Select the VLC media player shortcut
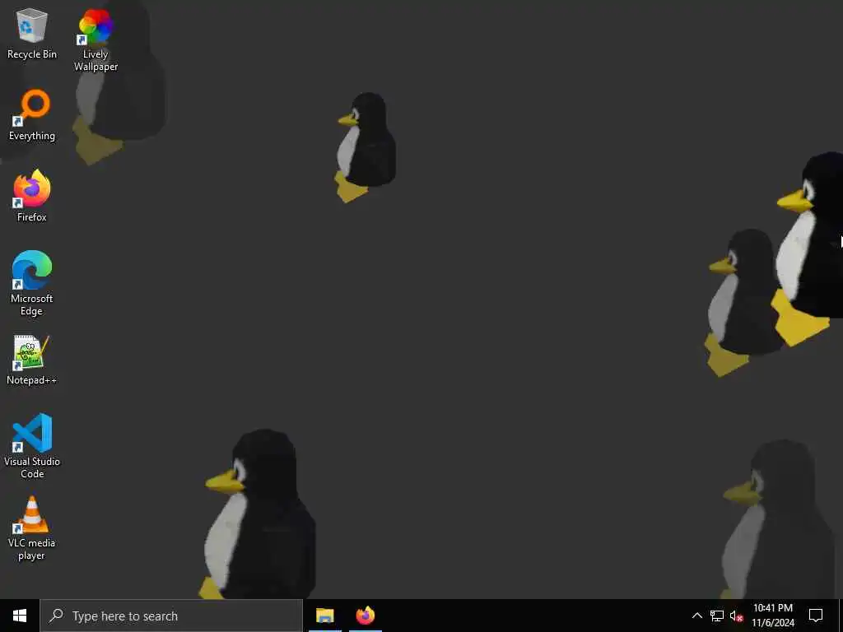This screenshot has height=632, width=843. click(x=32, y=527)
